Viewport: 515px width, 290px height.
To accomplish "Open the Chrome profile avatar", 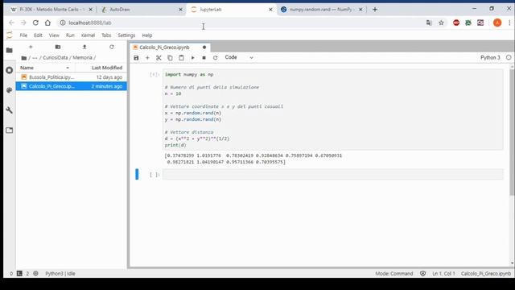I will tap(497, 23).
